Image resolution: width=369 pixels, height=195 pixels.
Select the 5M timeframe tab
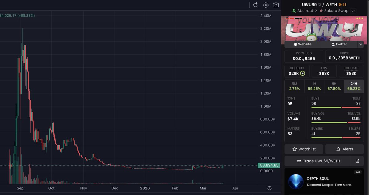tap(294, 86)
